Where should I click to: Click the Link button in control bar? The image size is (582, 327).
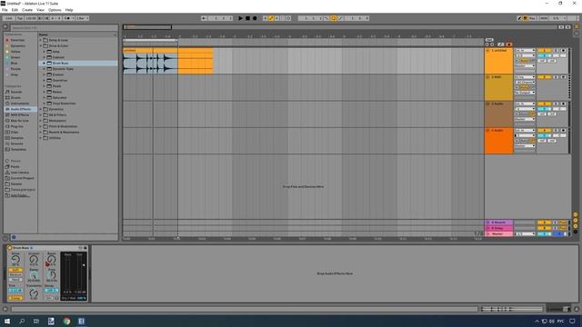[9, 18]
